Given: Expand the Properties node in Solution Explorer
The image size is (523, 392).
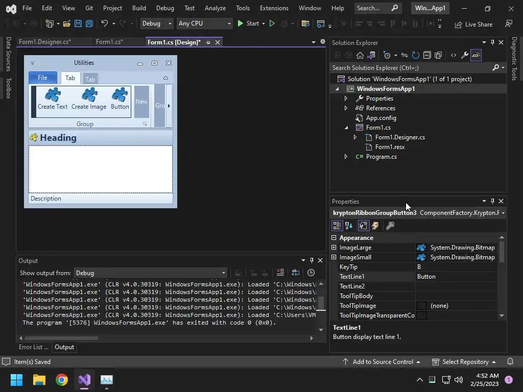Looking at the screenshot, I should [x=346, y=99].
